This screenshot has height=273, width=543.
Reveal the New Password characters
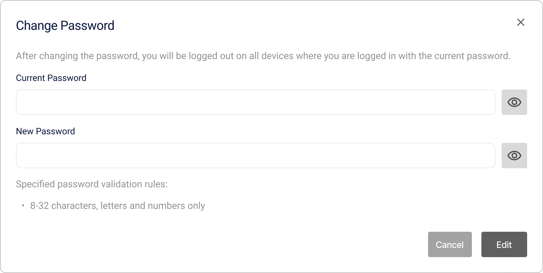click(514, 156)
